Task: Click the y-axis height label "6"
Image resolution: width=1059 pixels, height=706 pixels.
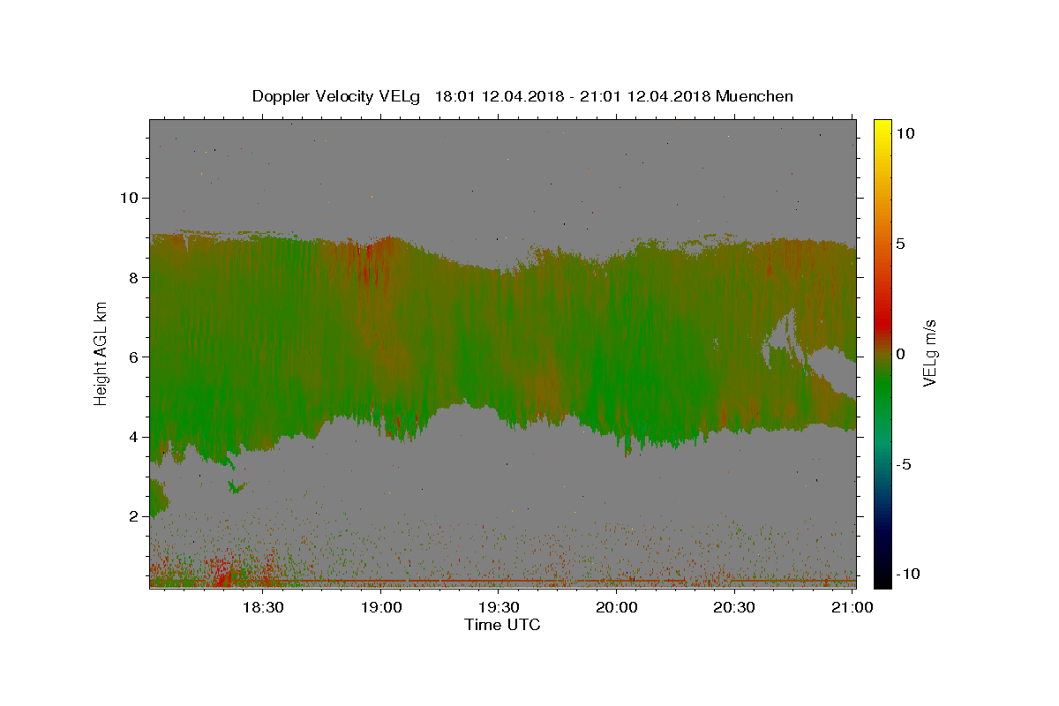Action: [x=134, y=357]
